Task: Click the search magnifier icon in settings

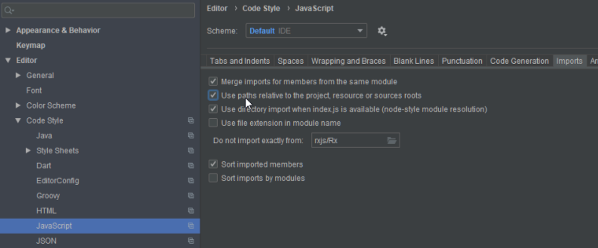Action: [x=9, y=10]
